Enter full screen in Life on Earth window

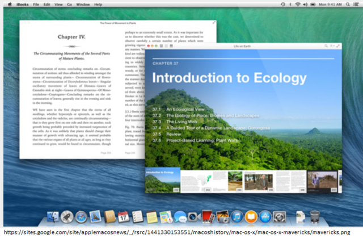click(338, 46)
